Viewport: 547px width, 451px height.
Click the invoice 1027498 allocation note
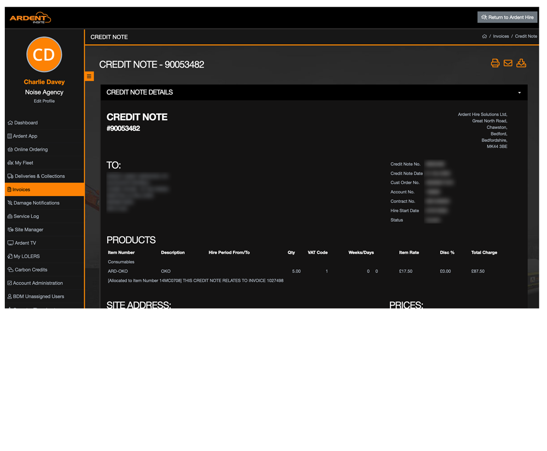coord(196,281)
